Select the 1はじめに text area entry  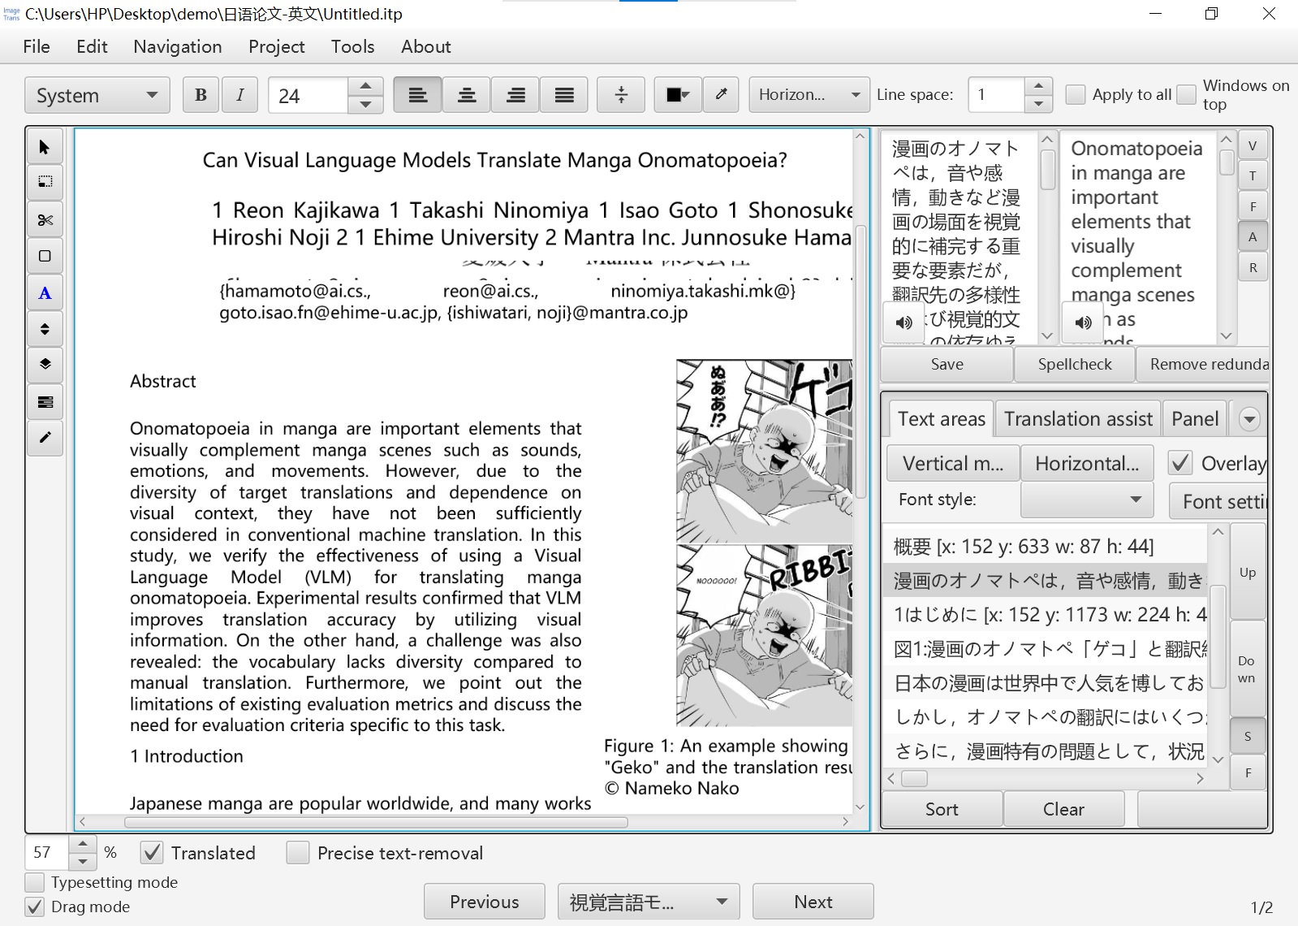pos(1046,615)
